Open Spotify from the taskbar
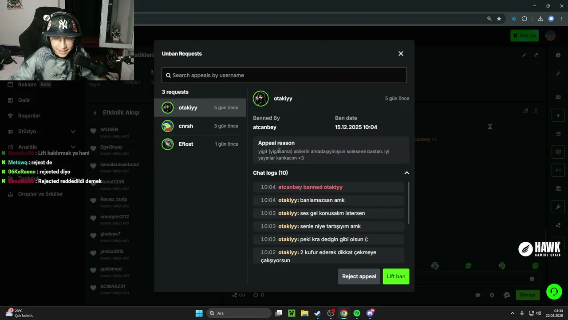This screenshot has width=568, height=320. pyautogui.click(x=357, y=313)
